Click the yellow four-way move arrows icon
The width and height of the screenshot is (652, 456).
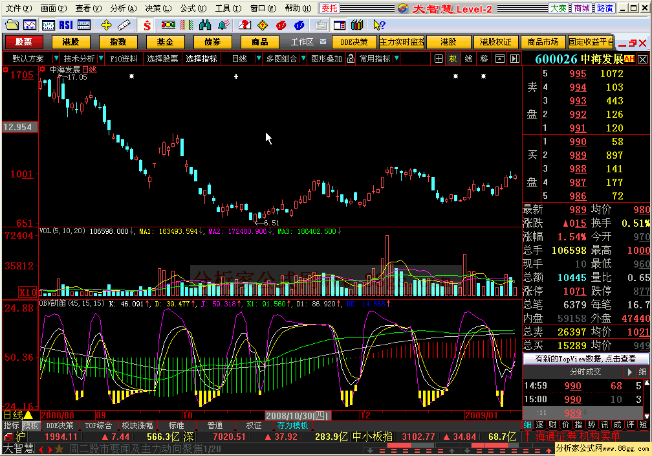click(x=107, y=25)
